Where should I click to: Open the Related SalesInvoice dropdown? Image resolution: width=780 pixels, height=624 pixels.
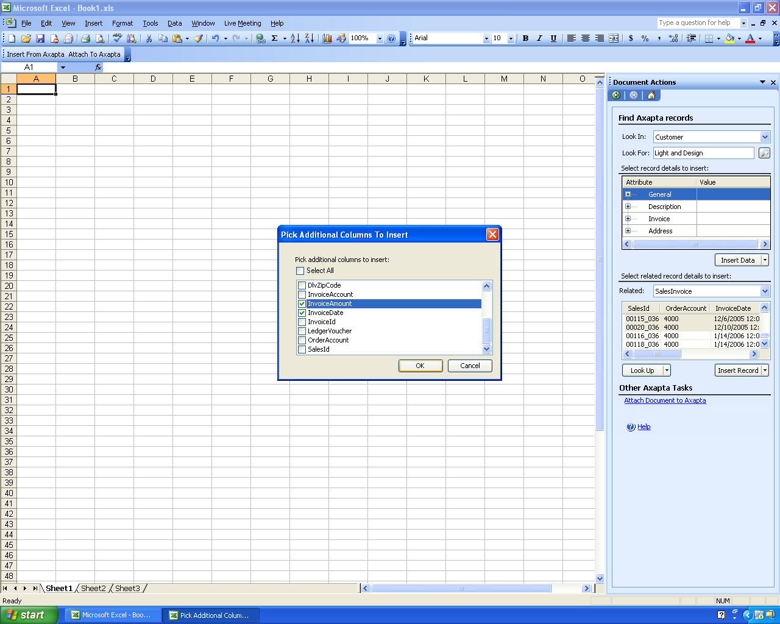[765, 291]
